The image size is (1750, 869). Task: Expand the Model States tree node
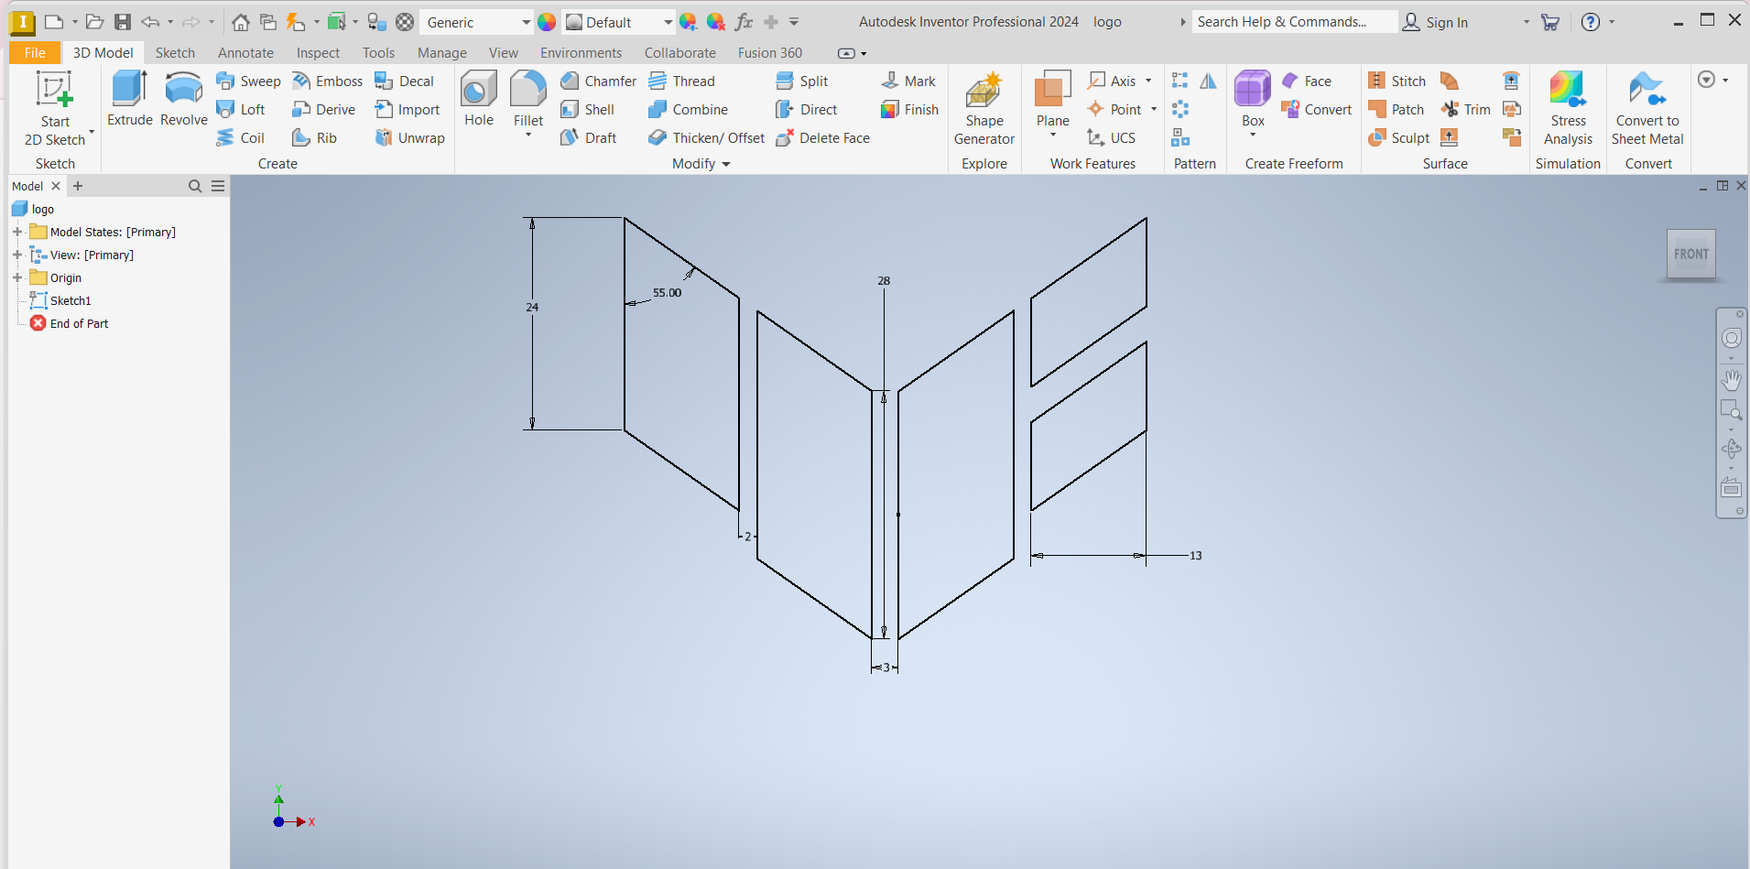point(17,232)
